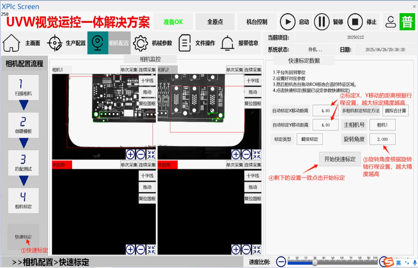Toggle the 十字线 crosshair for 相机1

[x=147, y=81]
